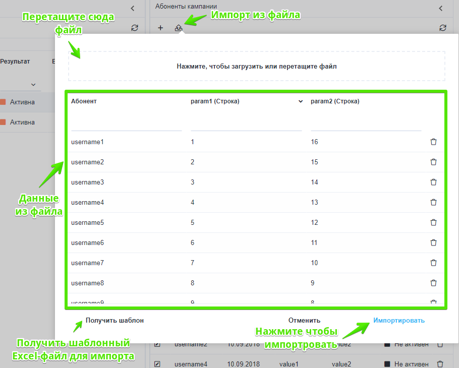This screenshot has height=368, width=459.
Task: Click the Абонент column filter field
Action: tap(126, 124)
